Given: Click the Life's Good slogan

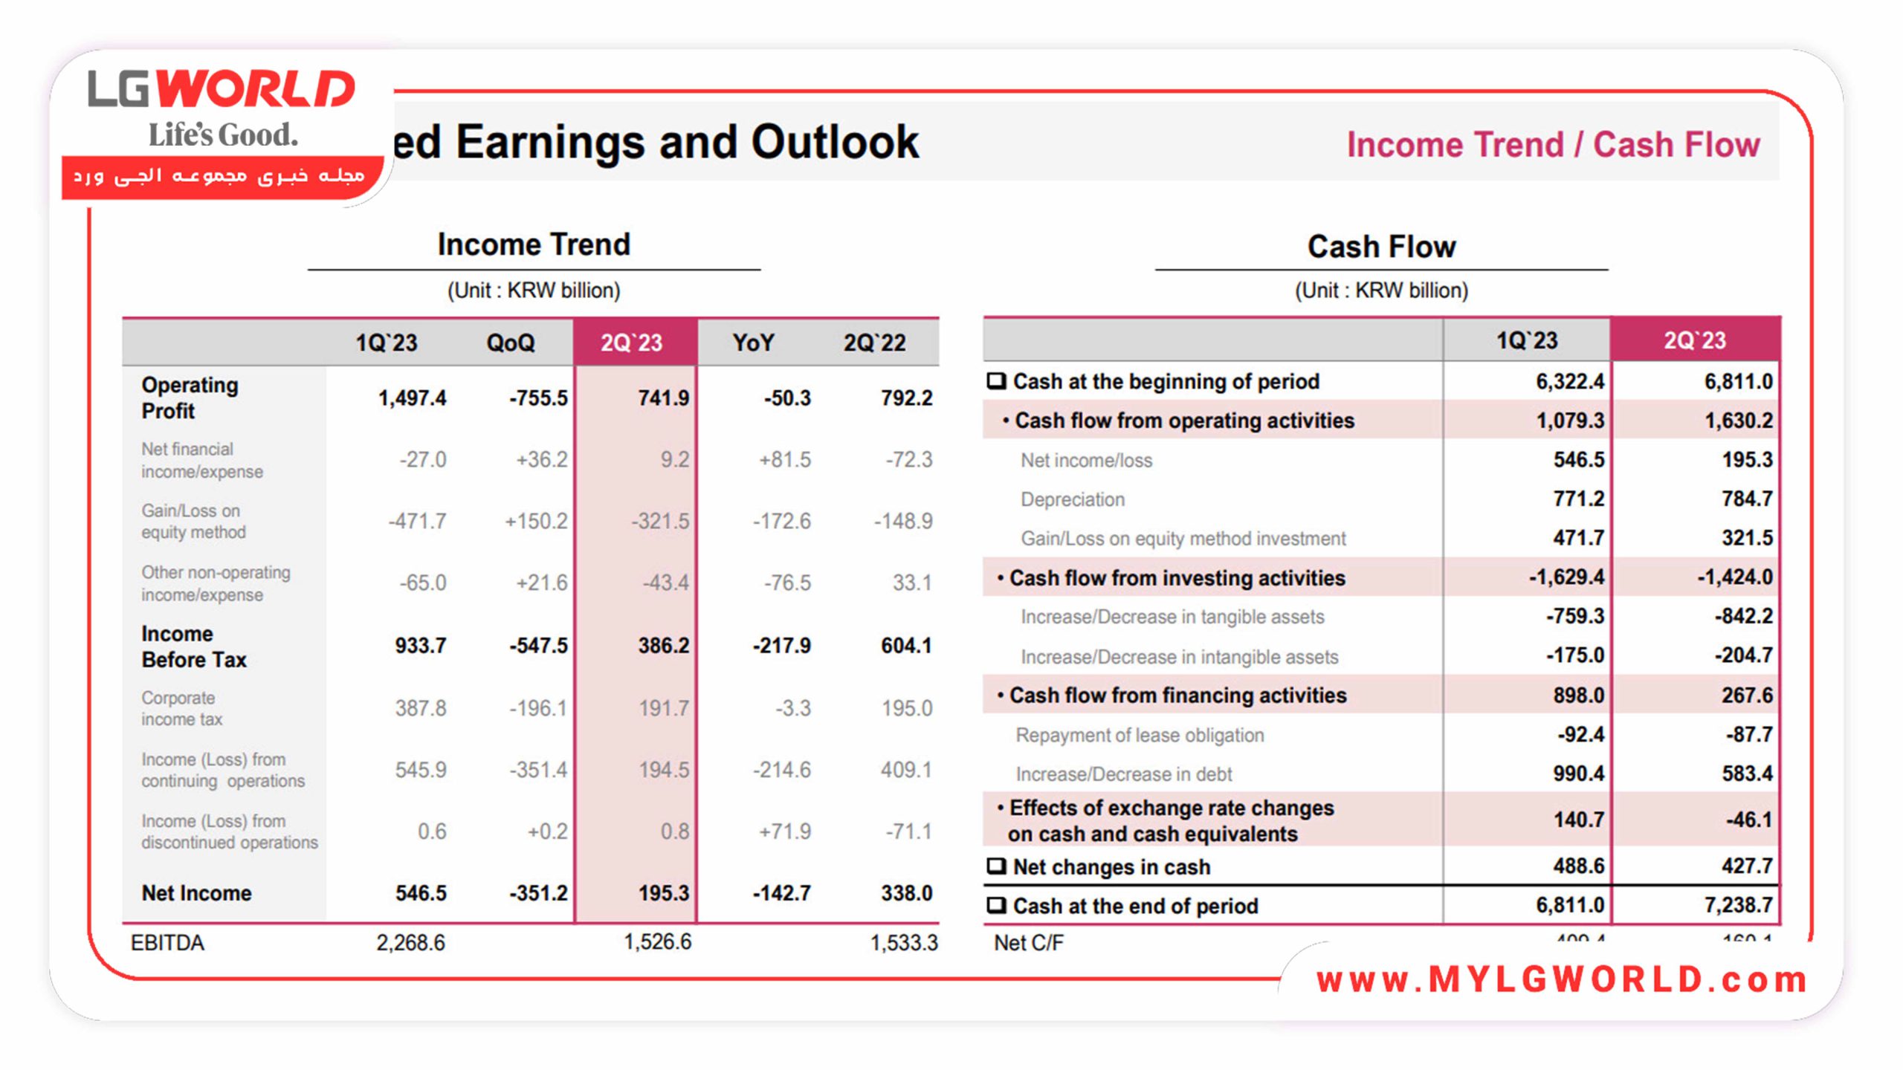Looking at the screenshot, I should coord(223,135).
